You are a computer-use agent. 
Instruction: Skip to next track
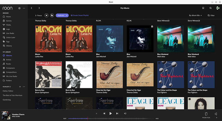click(x=117, y=114)
